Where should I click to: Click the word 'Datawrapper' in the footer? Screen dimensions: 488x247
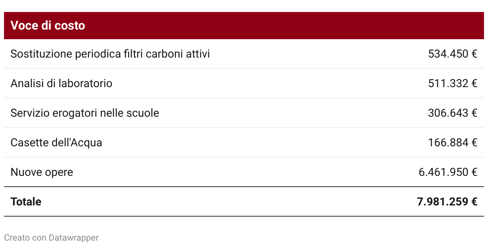point(74,238)
